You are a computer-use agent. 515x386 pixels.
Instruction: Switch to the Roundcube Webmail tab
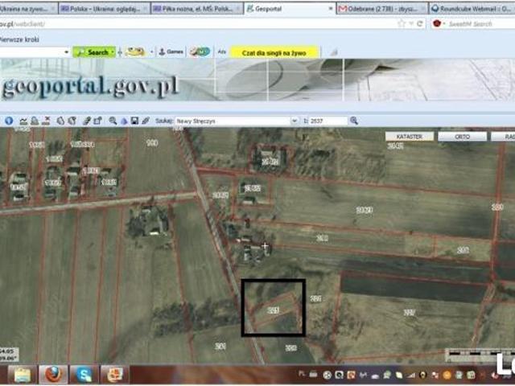coord(472,9)
